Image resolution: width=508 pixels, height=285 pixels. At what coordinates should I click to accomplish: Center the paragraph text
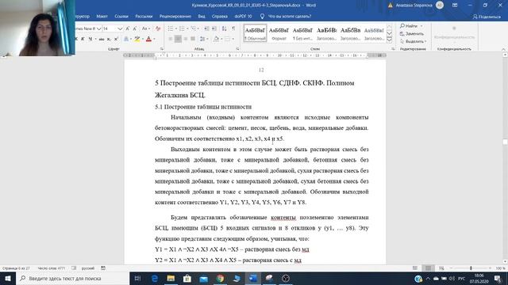[178, 39]
